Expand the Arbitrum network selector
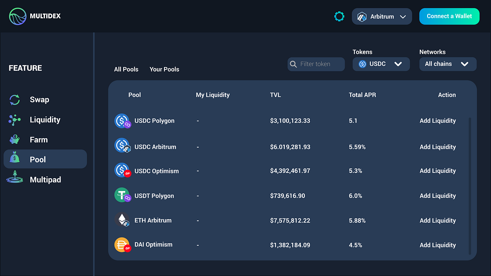The width and height of the screenshot is (491, 276). [382, 16]
